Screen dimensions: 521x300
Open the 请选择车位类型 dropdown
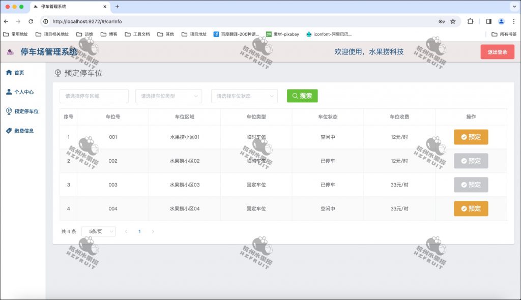click(x=168, y=96)
